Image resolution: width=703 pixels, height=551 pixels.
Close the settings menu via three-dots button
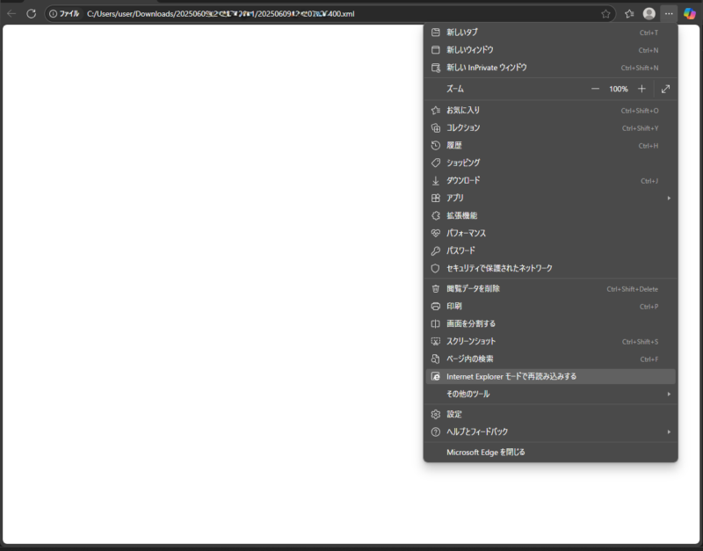(669, 14)
